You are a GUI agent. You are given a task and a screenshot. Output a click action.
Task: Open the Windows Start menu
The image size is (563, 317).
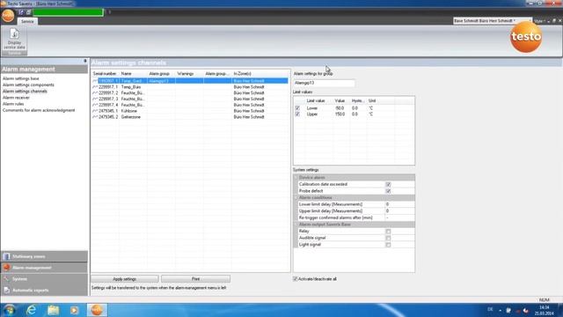click(10, 310)
